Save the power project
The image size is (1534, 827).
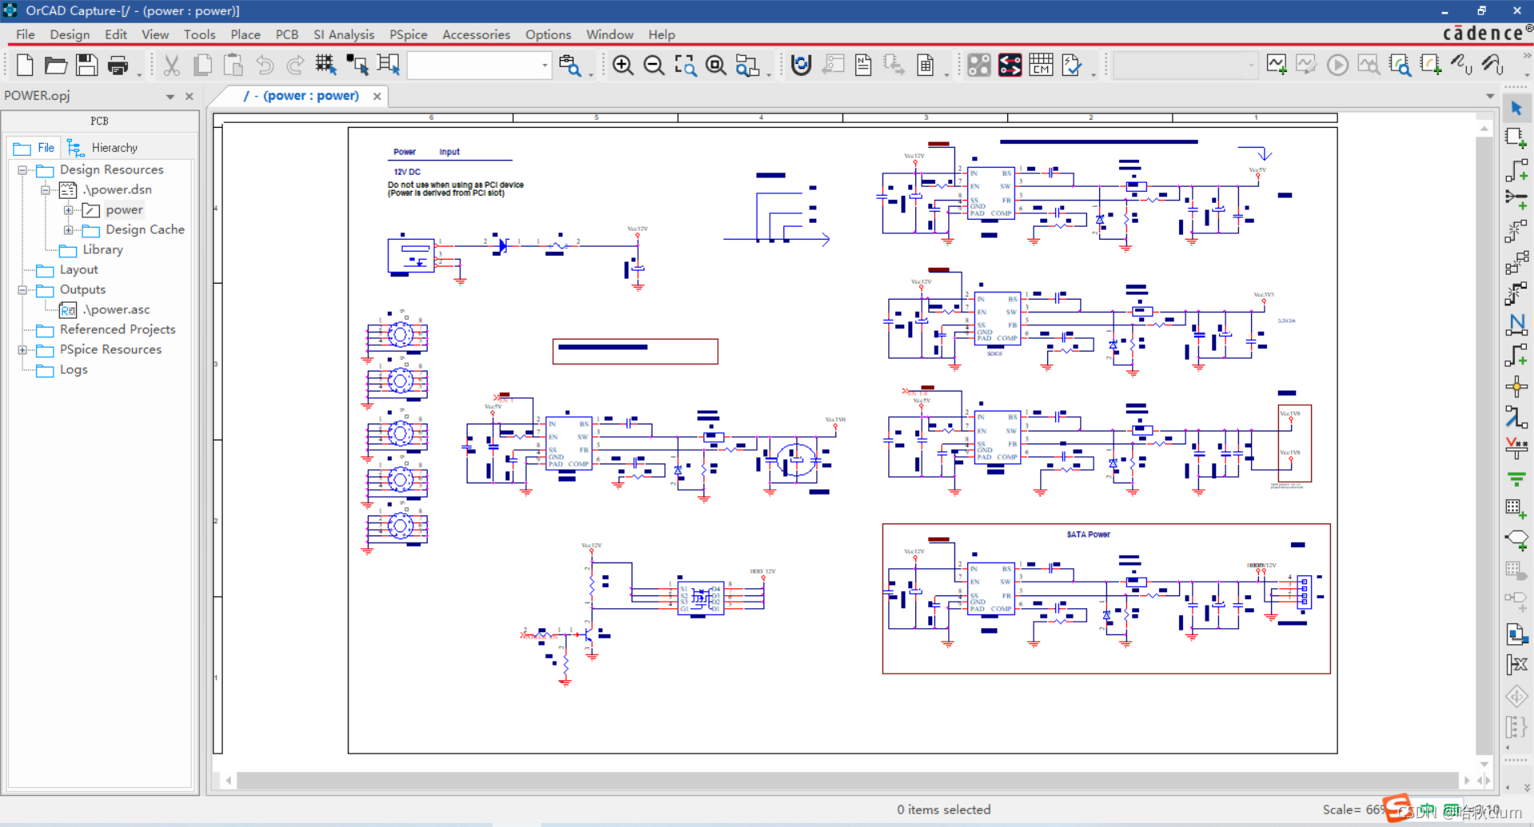click(x=87, y=65)
